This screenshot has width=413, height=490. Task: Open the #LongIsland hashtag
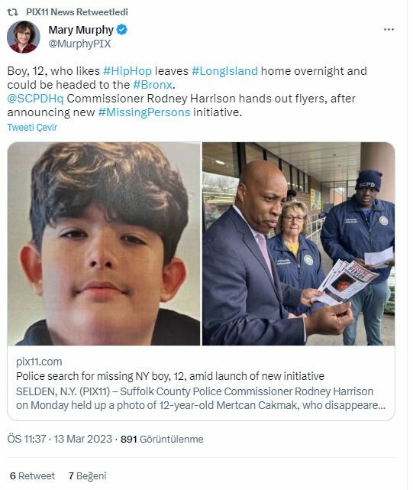point(224,71)
